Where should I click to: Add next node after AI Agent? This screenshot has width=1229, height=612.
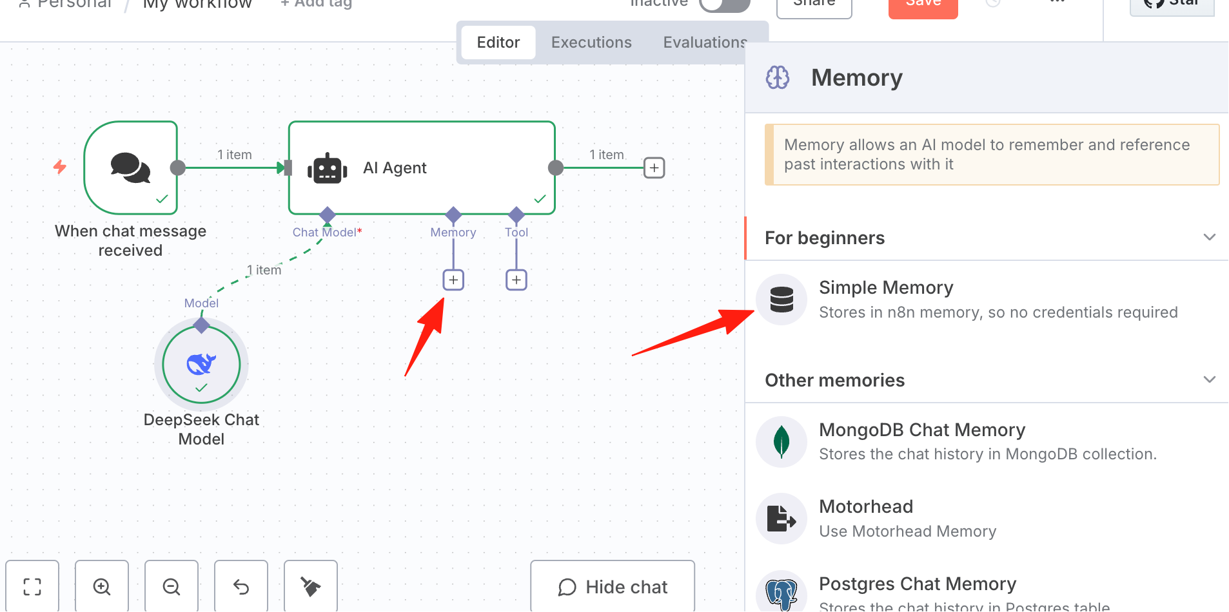(x=654, y=168)
